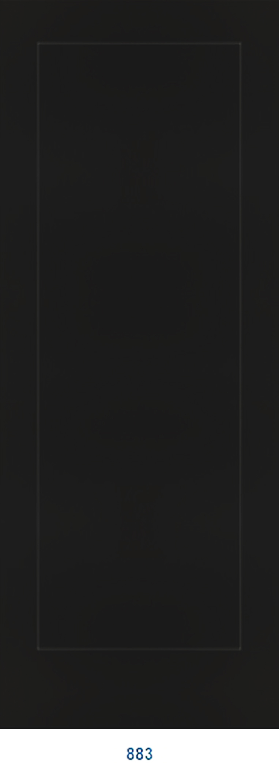Click the 883 model number label
Screen dimensions: 279x780
click(139, 754)
